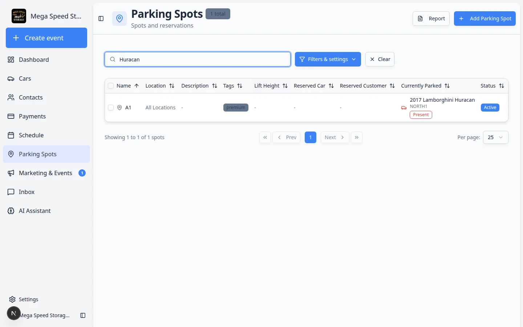This screenshot has height=327, width=523.
Task: Click the Present badge under the Huracan
Action: [421, 115]
